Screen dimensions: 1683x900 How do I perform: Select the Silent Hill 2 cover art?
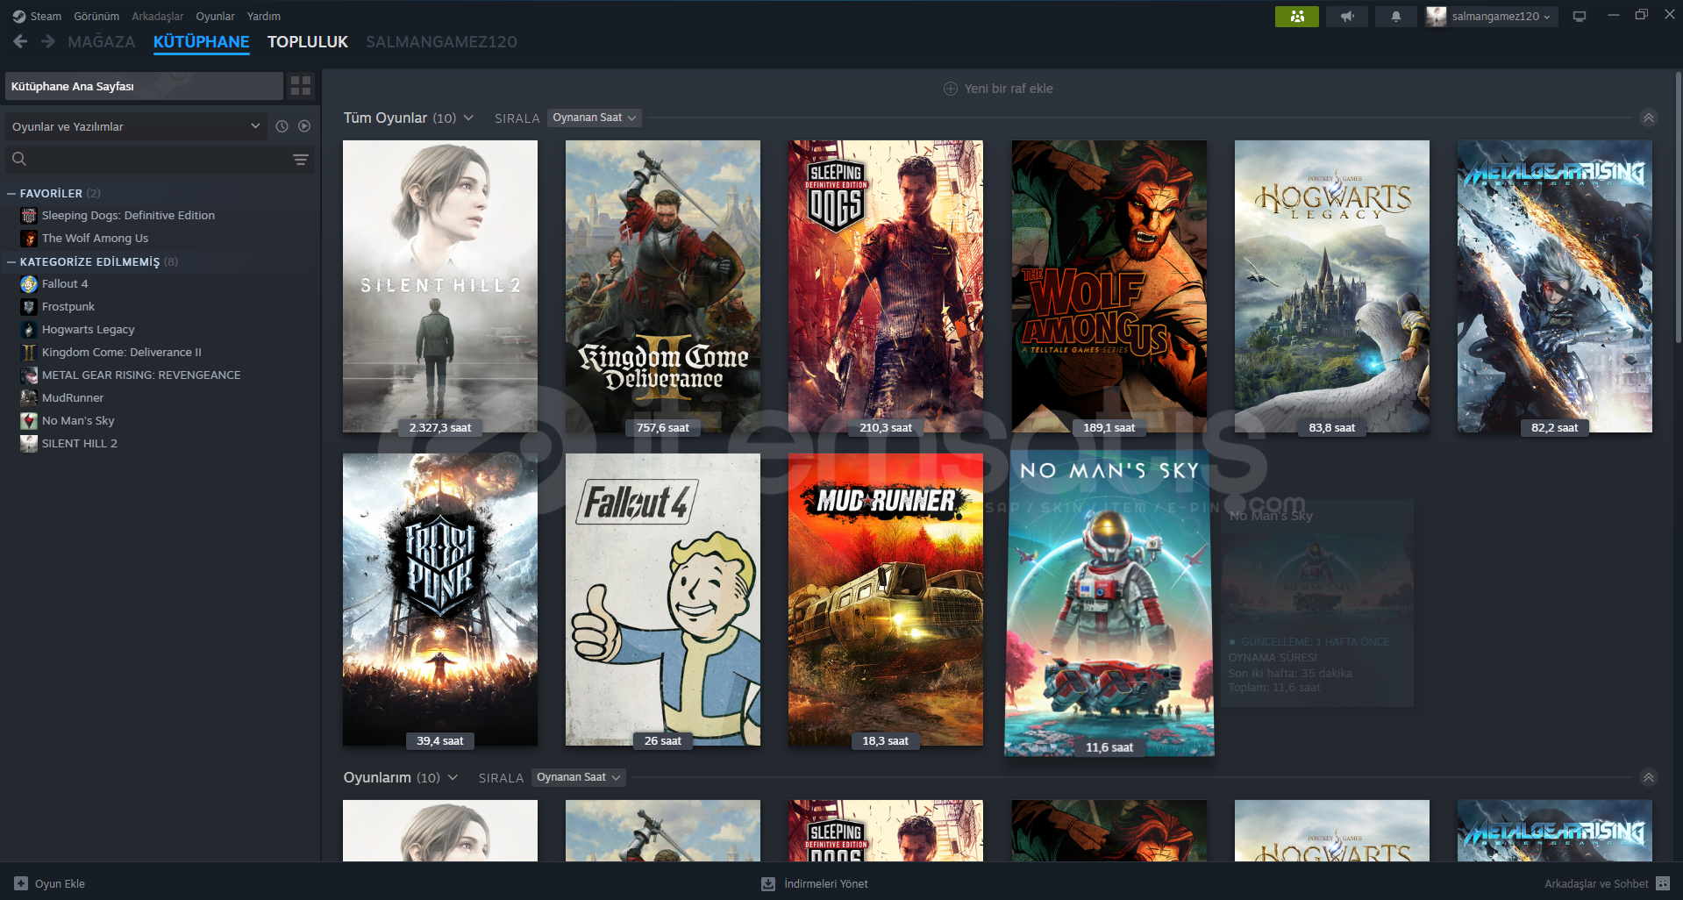coord(440,286)
